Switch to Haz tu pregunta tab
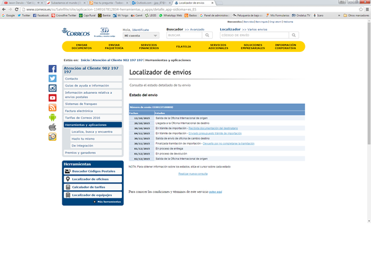The height and width of the screenshot is (265, 371). point(108,3)
